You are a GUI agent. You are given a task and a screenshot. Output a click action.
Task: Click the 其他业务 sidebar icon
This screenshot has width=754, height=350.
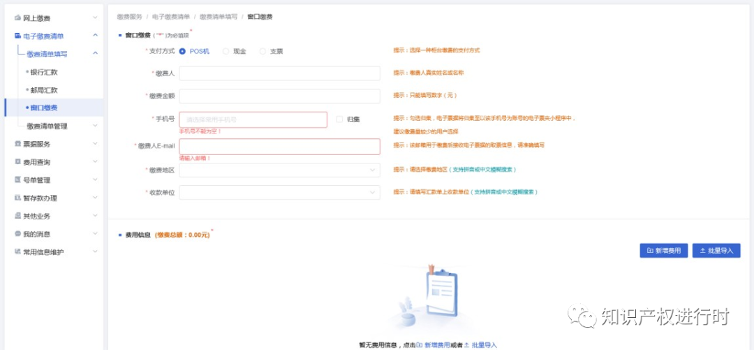pyautogui.click(x=17, y=217)
